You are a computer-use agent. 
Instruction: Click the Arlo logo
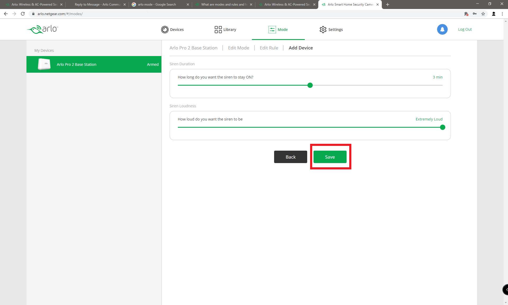pos(43,29)
